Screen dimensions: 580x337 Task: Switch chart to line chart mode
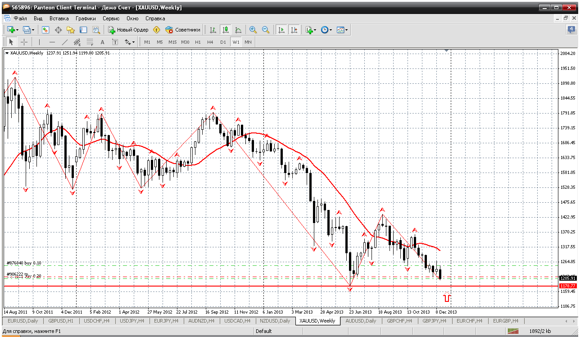click(238, 30)
